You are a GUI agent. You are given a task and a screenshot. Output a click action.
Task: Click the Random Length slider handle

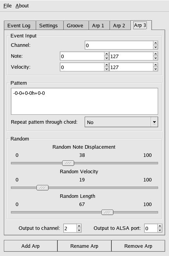(x=107, y=212)
